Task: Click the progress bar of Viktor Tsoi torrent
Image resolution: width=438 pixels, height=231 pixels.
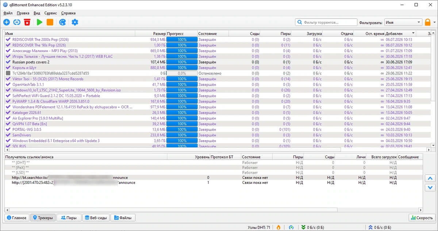Action: pyautogui.click(x=182, y=79)
